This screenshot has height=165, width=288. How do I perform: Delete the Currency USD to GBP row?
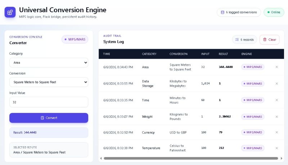(x=276, y=132)
